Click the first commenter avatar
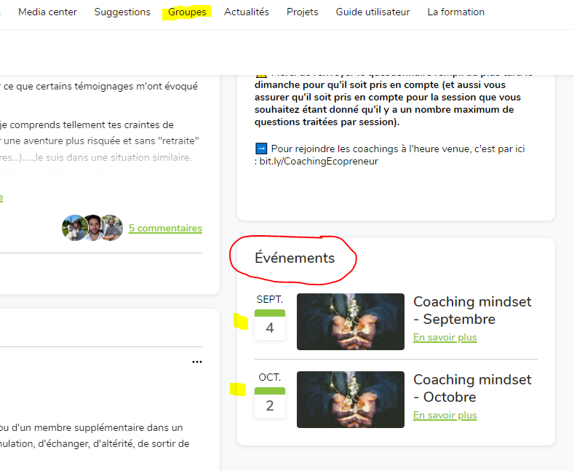This screenshot has width=574, height=471. coord(74,228)
